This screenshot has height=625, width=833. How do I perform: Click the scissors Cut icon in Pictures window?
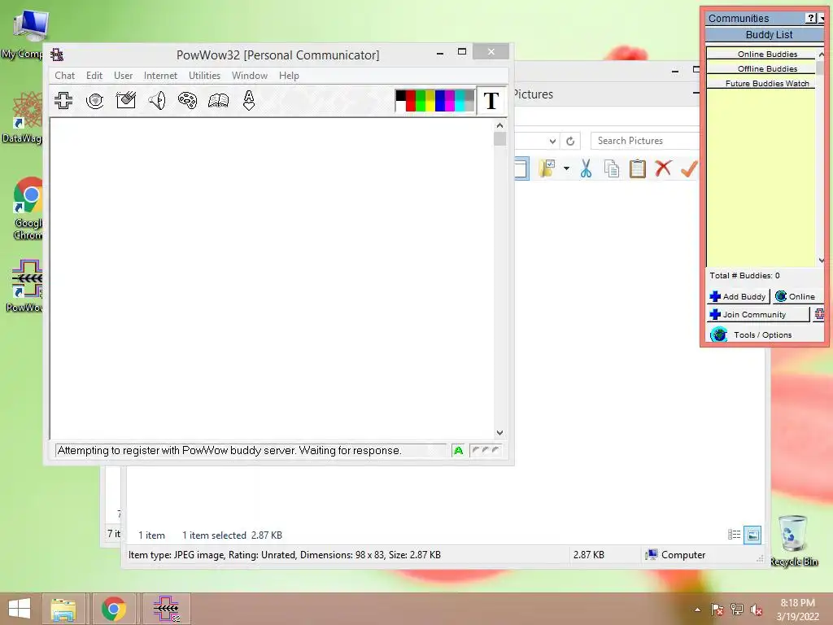pyautogui.click(x=586, y=168)
